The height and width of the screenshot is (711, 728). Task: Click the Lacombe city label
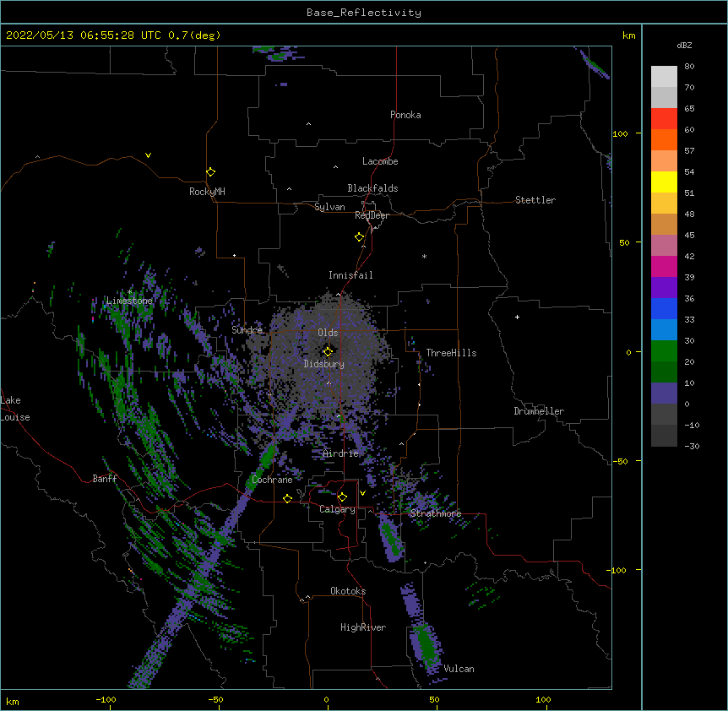click(x=380, y=161)
